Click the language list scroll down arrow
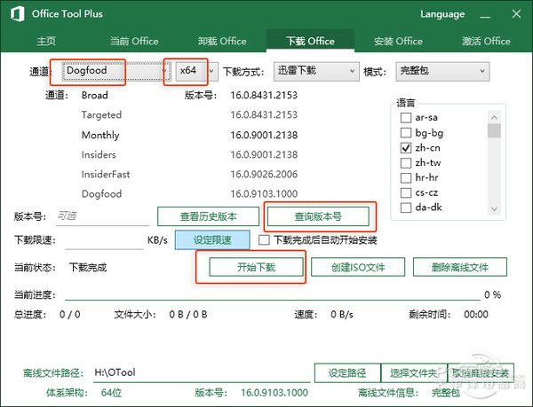533x407 pixels. point(494,208)
